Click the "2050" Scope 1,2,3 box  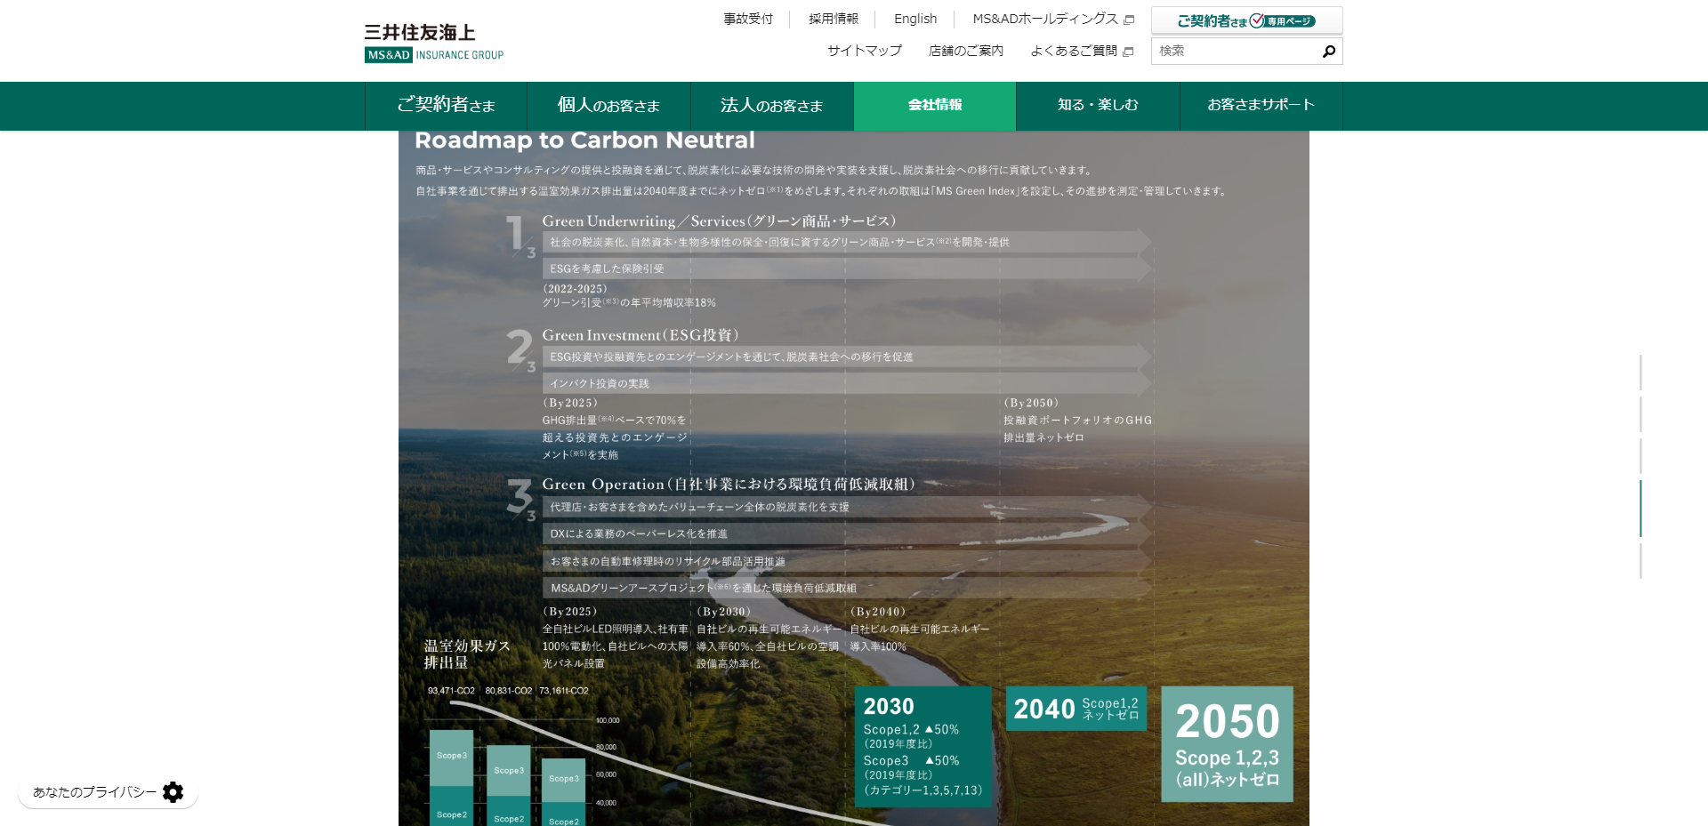pyautogui.click(x=1228, y=744)
